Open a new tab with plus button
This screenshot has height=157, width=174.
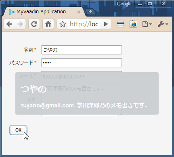(x=90, y=12)
